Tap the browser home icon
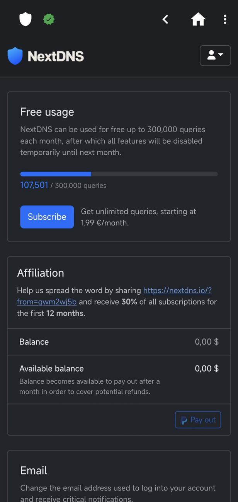 (x=198, y=19)
